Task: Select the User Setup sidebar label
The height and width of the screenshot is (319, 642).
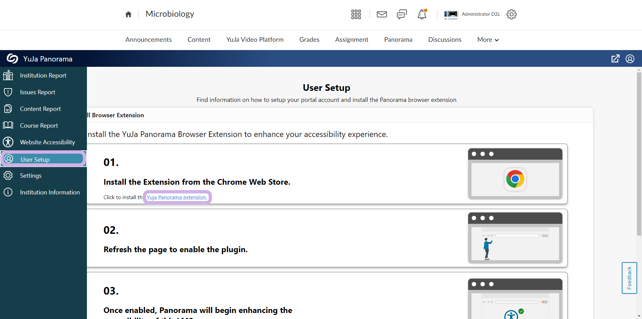Action: (35, 160)
